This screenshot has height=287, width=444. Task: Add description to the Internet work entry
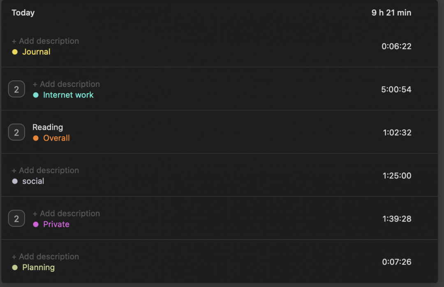pyautogui.click(x=66, y=84)
